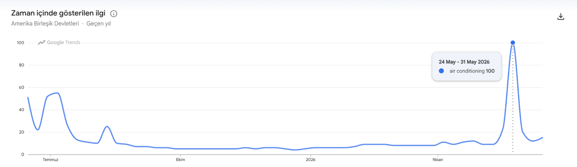577x167 pixels.
Task: Click the 'Zaman içinde gösterilen ilgi' heading
Action: tap(58, 13)
